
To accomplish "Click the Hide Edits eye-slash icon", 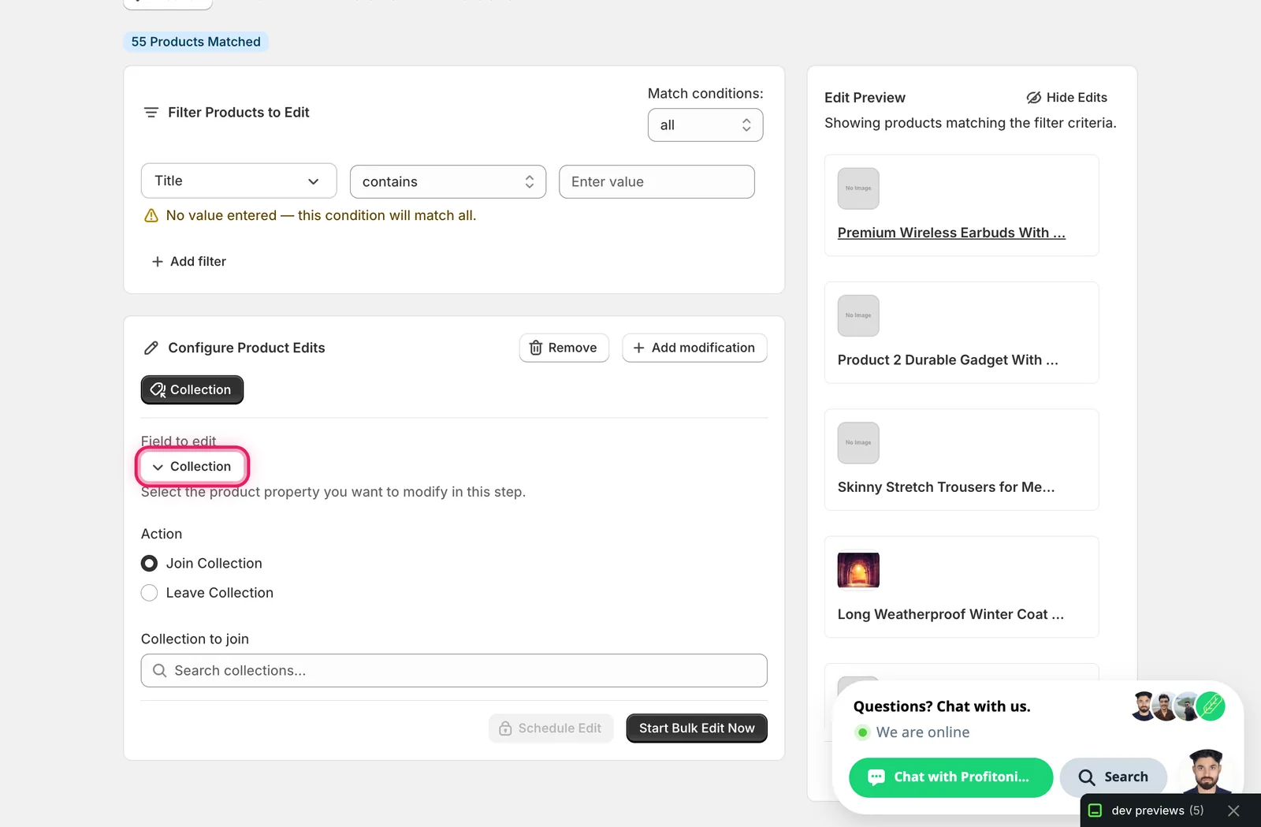I will pyautogui.click(x=1033, y=98).
